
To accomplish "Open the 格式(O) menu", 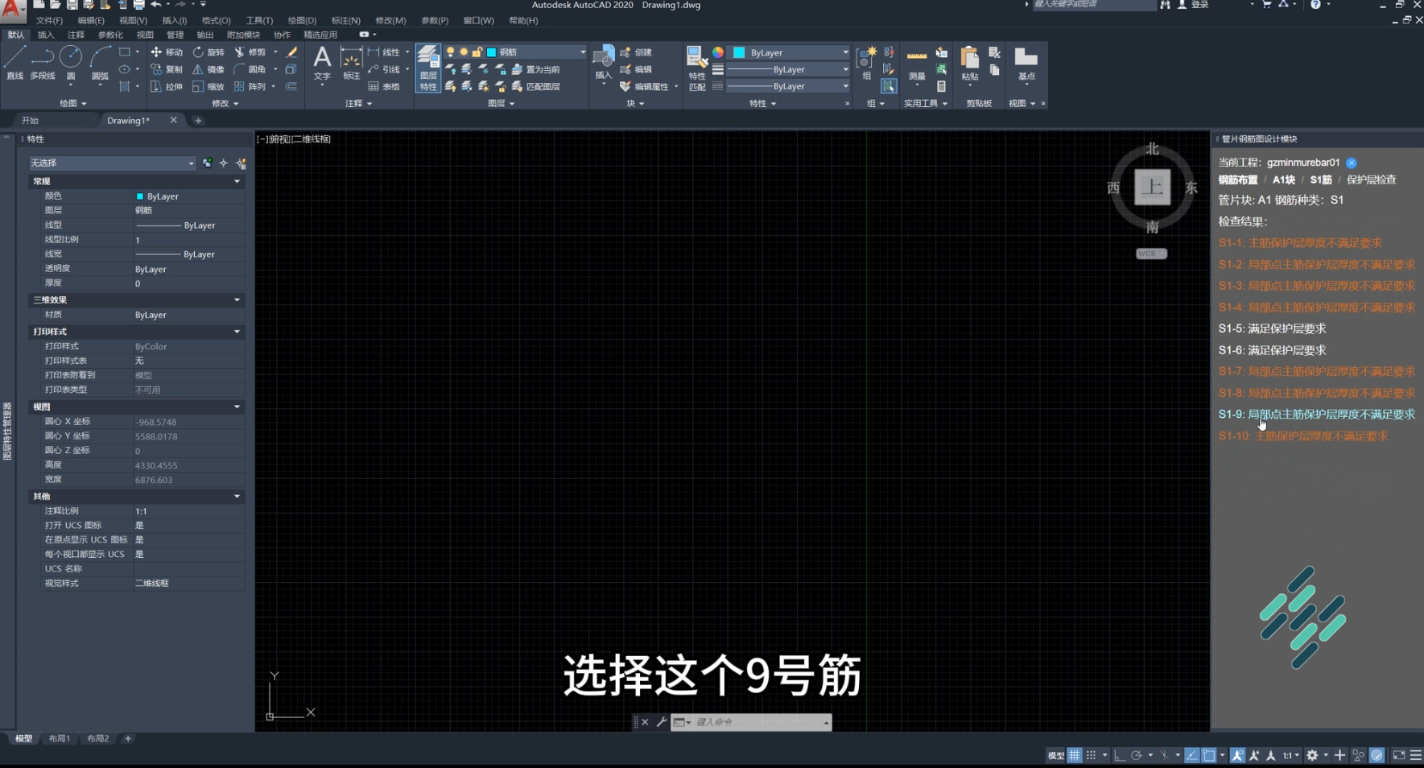I will [x=216, y=20].
